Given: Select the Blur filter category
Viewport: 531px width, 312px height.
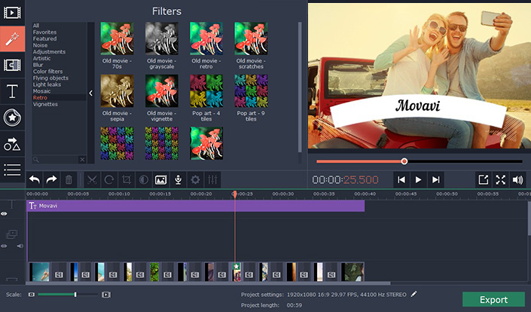Looking at the screenshot, I should tap(38, 65).
